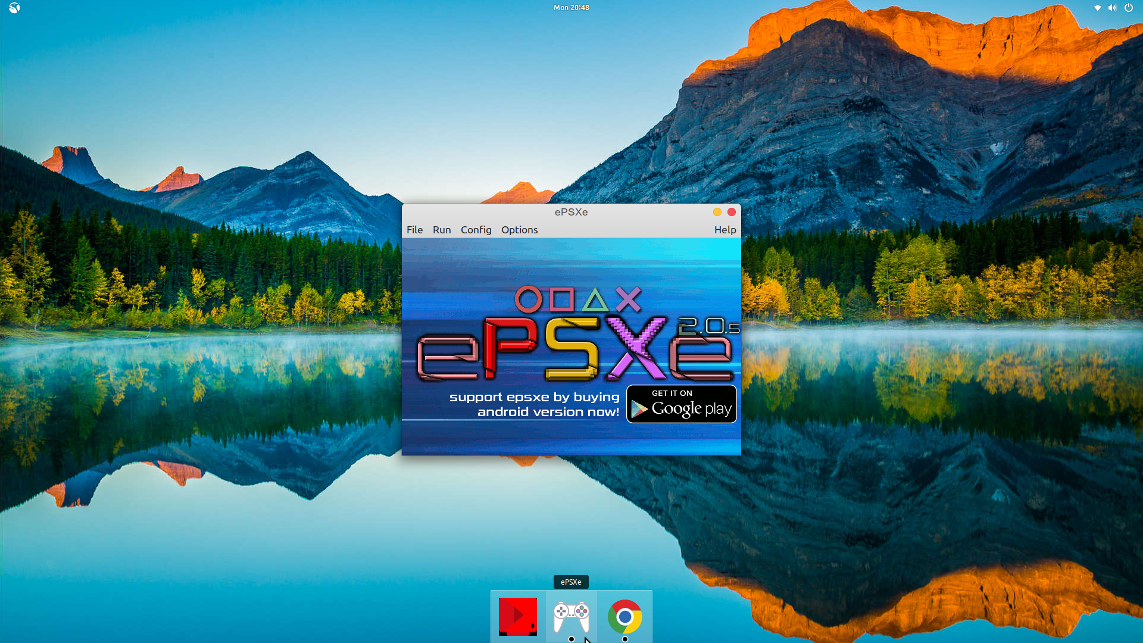Viewport: 1143px width, 643px height.
Task: Click the Get it on Google Play badge
Action: (681, 404)
